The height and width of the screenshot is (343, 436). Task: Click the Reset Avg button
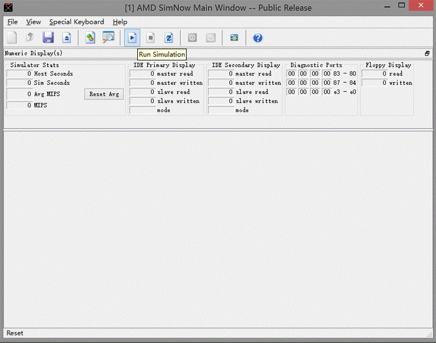point(104,94)
